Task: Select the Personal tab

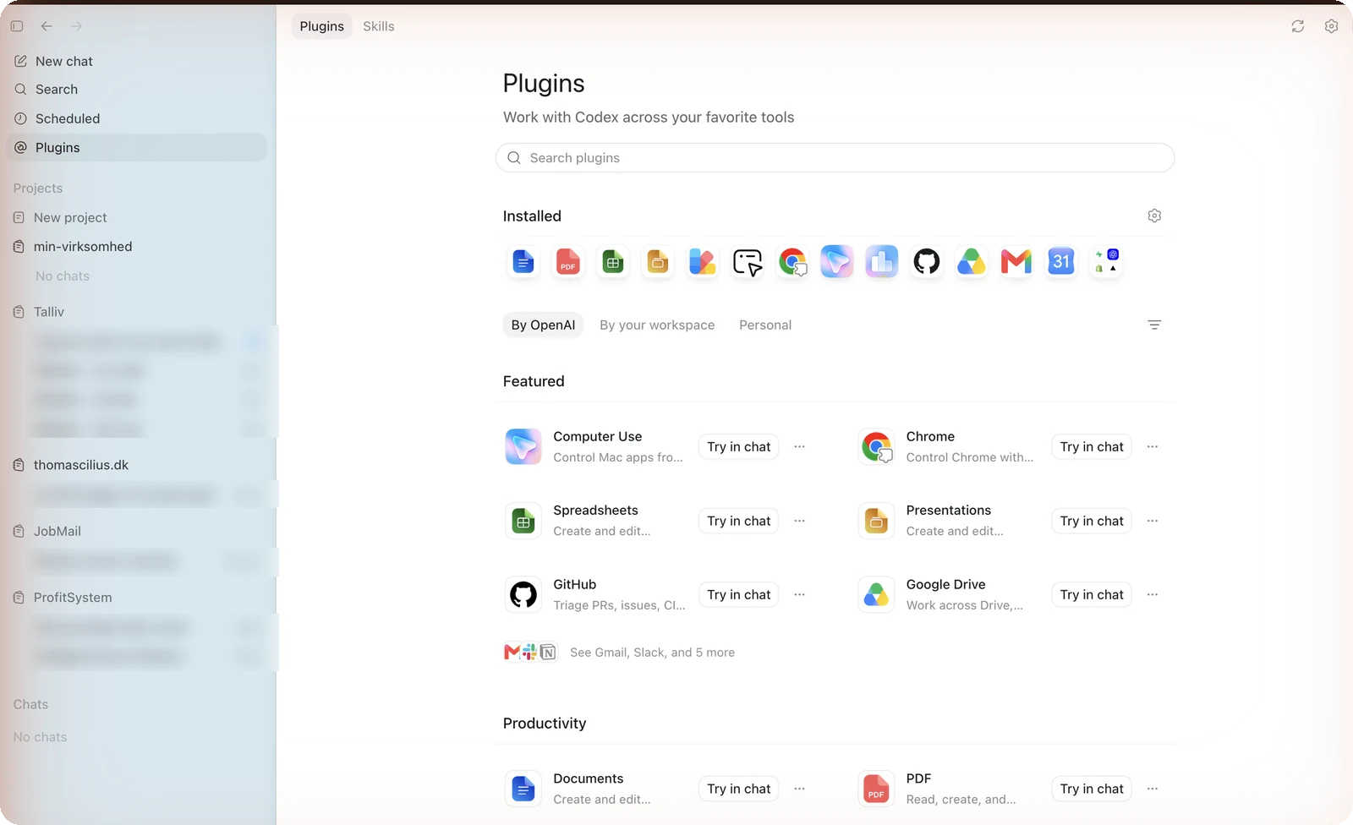Action: coord(765,325)
